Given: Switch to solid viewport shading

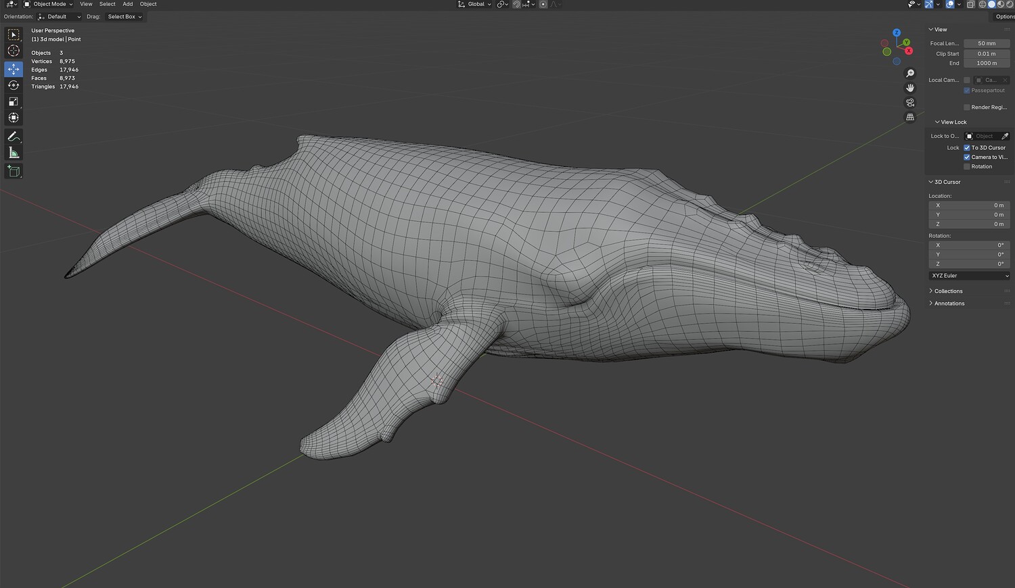Looking at the screenshot, I should [992, 4].
